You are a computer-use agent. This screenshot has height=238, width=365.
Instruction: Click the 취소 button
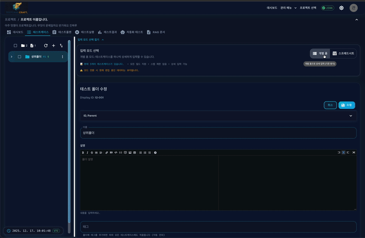pyautogui.click(x=330, y=105)
